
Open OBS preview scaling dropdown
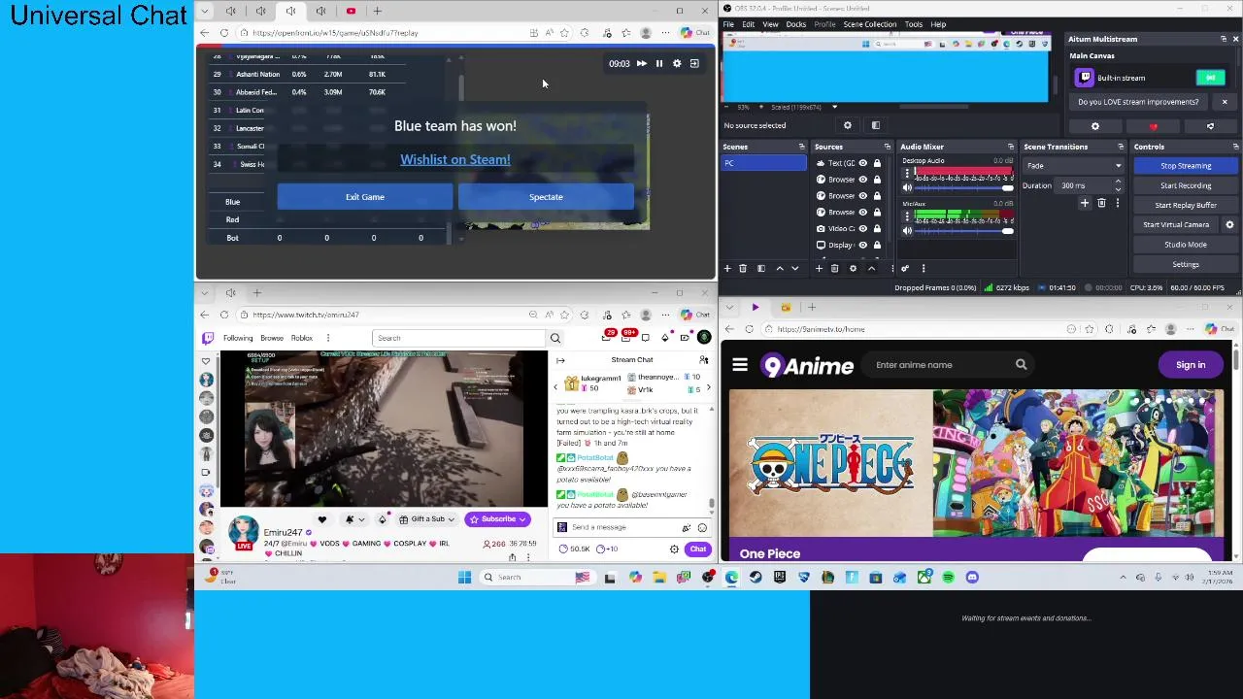click(x=834, y=107)
